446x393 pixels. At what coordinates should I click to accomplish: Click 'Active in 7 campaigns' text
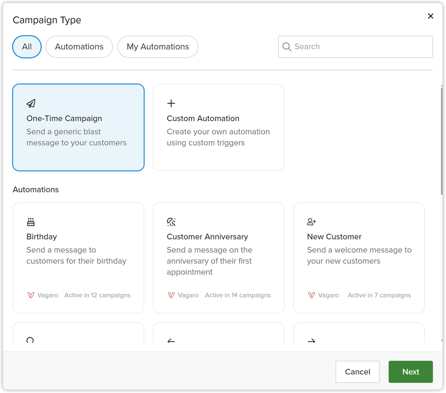click(379, 295)
